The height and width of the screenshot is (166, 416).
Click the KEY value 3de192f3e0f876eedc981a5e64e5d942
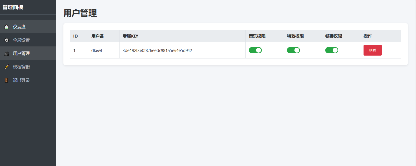[x=157, y=51]
